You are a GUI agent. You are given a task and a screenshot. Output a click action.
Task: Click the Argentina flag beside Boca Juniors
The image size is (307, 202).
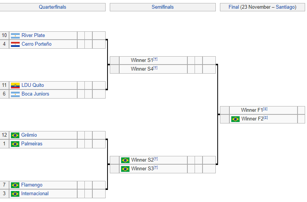click(x=15, y=94)
